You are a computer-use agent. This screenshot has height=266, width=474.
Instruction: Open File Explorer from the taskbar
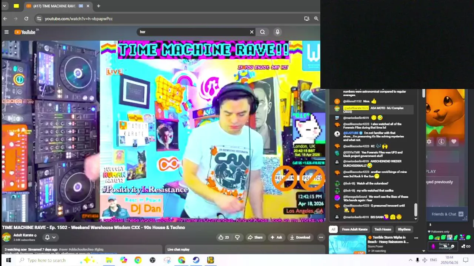click(109, 260)
